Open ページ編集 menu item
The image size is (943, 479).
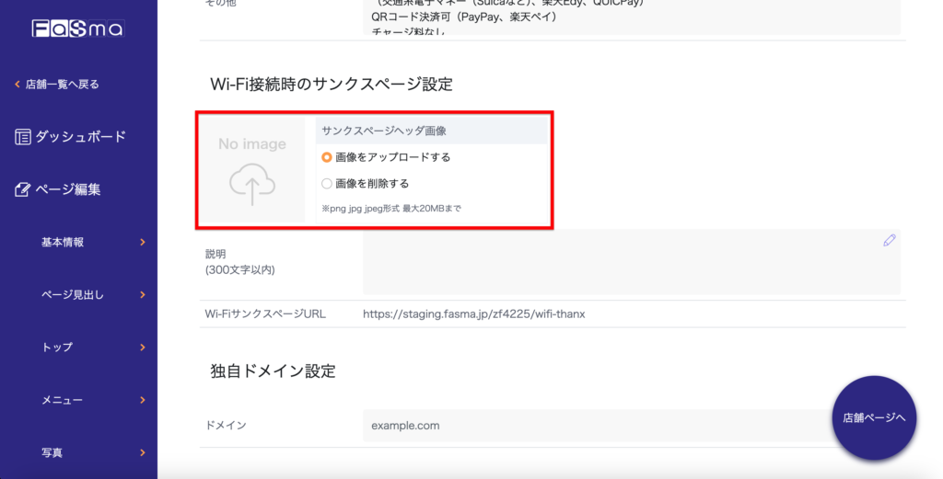pyautogui.click(x=68, y=190)
